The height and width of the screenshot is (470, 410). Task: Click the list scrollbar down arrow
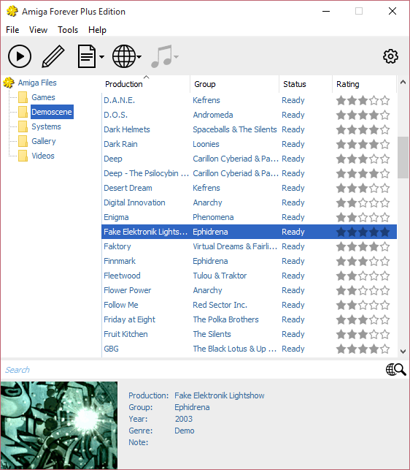(403, 352)
